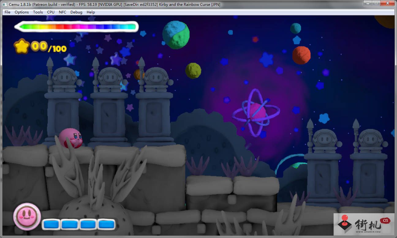This screenshot has height=238, width=397.
Task: Click the gold star counter icon
Action: [x=22, y=46]
